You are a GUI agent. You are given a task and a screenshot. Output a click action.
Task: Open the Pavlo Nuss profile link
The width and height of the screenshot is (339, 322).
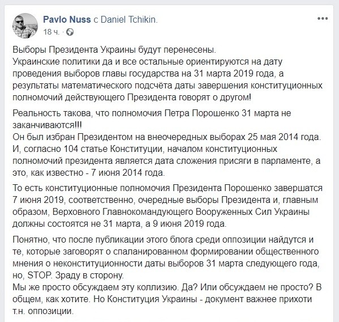pyautogui.click(x=67, y=20)
